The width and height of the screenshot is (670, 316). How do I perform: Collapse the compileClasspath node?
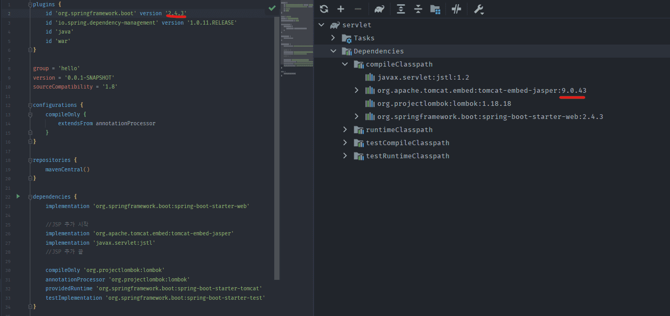[345, 64]
